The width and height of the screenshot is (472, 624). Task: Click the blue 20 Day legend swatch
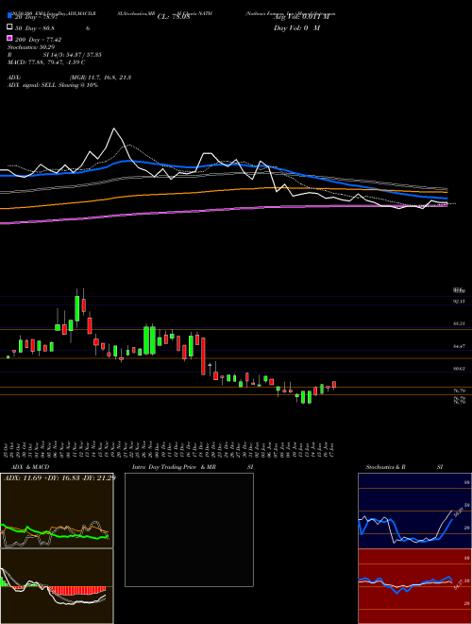coord(9,16)
